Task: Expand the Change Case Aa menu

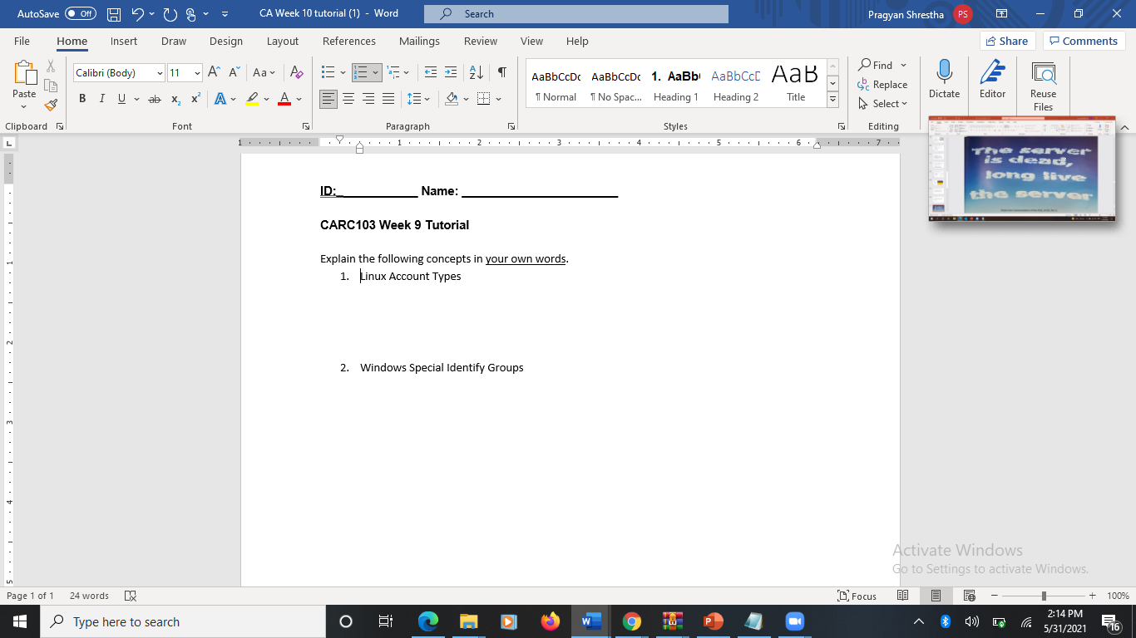Action: pyautogui.click(x=264, y=73)
